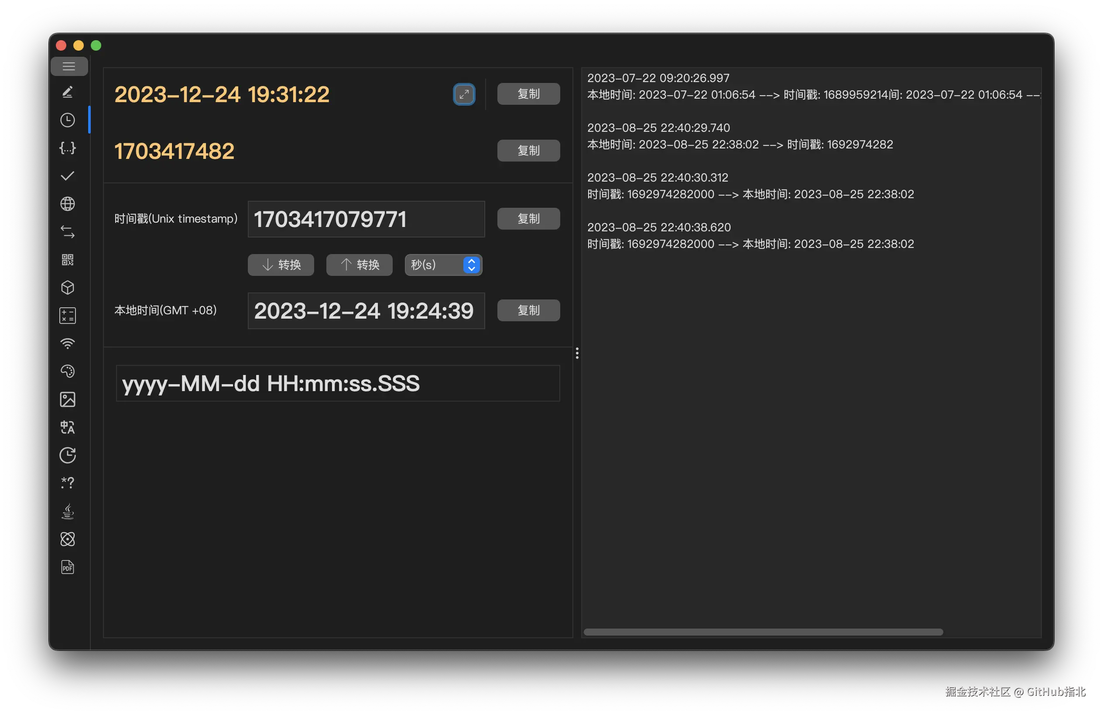Open the calculator tool icon
The width and height of the screenshot is (1103, 715).
tap(68, 316)
